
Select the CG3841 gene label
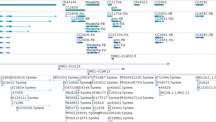160,2
